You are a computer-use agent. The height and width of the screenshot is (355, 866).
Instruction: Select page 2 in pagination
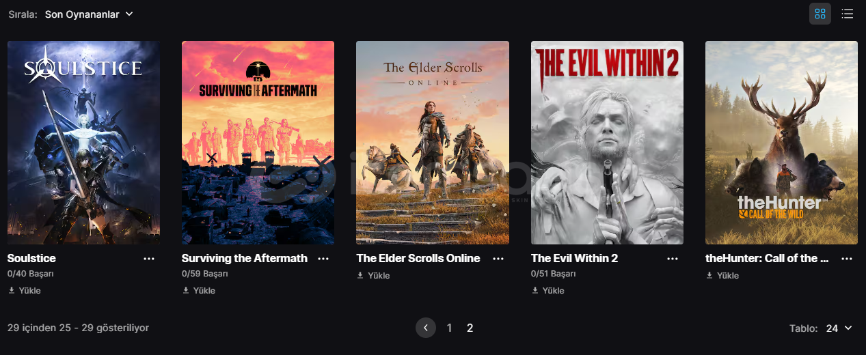[470, 328]
